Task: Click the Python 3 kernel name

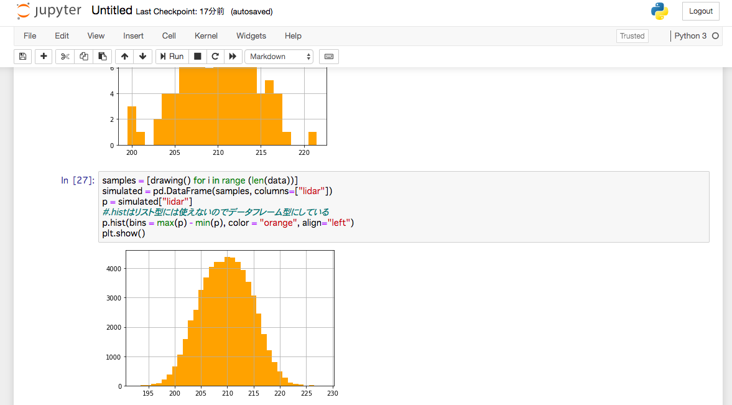Action: (x=690, y=36)
